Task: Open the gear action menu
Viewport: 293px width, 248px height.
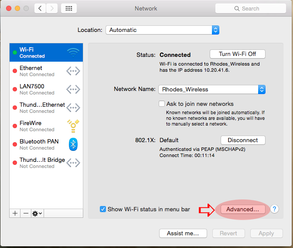Action: (x=37, y=213)
